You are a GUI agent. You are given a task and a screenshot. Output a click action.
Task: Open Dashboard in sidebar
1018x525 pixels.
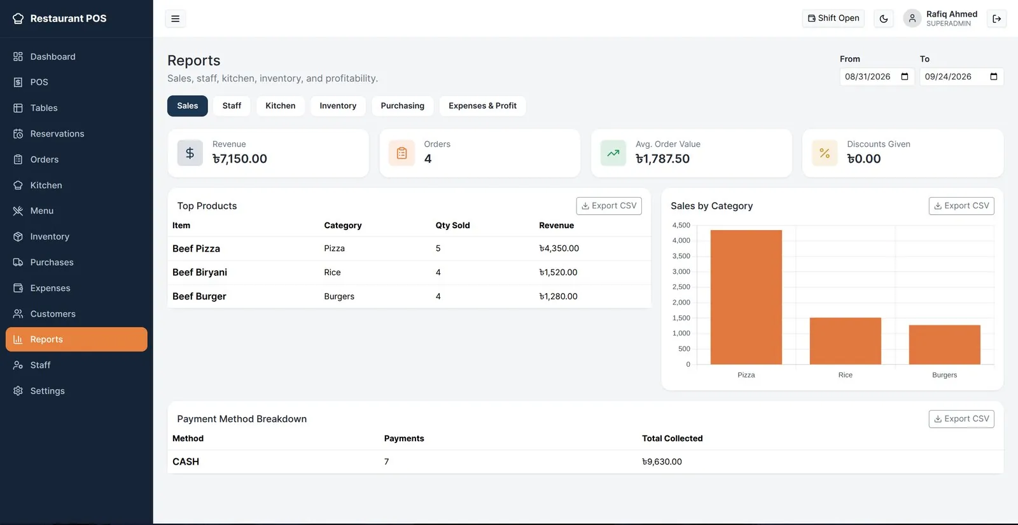tap(76, 57)
